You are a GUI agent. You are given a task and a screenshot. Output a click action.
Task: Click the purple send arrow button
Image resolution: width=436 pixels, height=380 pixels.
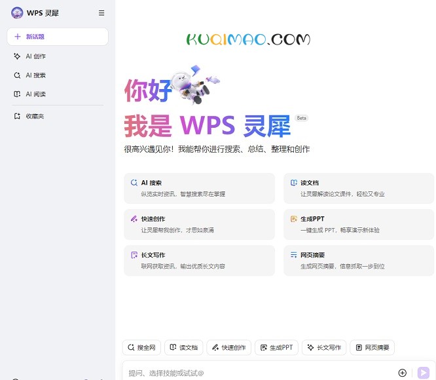[424, 373]
